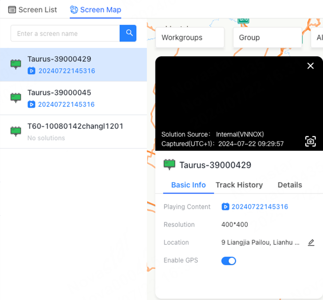
Task: Click play icon under Taurus-39000045
Action: coord(31,104)
